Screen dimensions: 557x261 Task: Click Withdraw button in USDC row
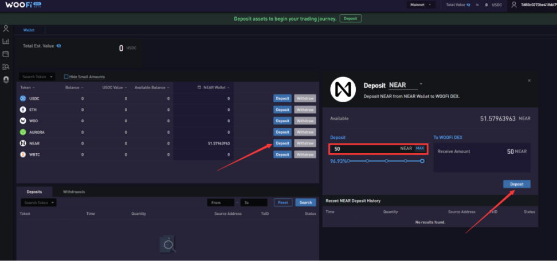[305, 98]
